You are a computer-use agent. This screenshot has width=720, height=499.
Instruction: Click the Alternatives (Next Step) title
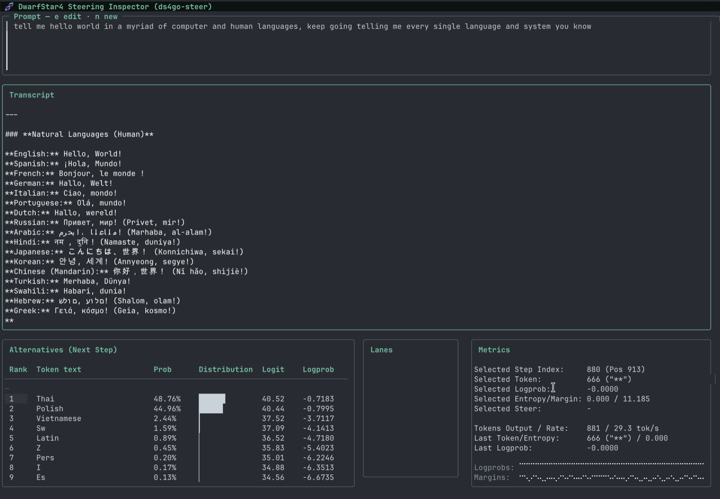[x=63, y=350]
